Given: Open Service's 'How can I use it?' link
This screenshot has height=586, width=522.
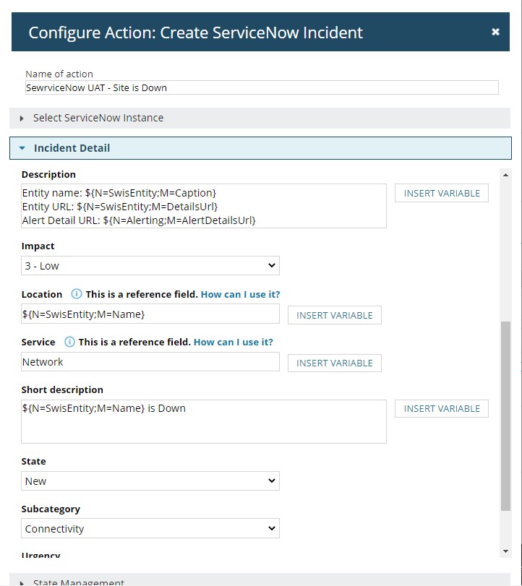Looking at the screenshot, I should [x=233, y=342].
